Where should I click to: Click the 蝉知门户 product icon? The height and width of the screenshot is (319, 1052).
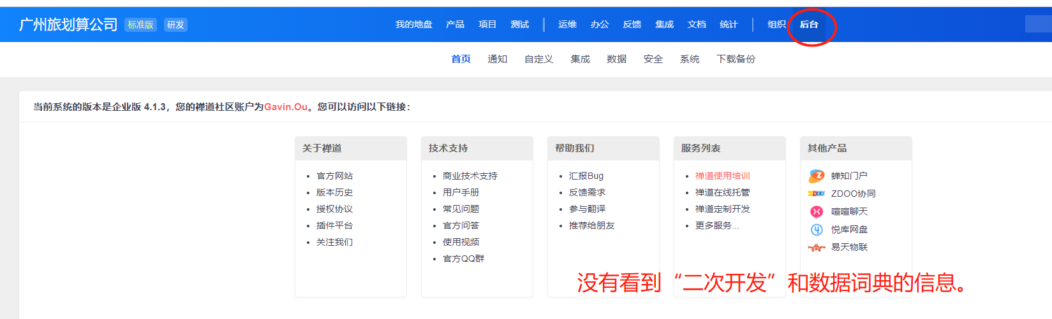tap(817, 176)
